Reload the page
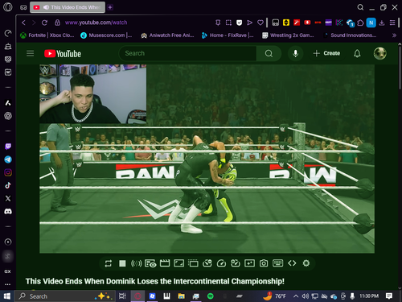This screenshot has height=302, width=402. (44, 23)
